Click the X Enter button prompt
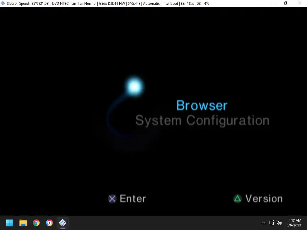307x230 pixels. click(x=127, y=199)
